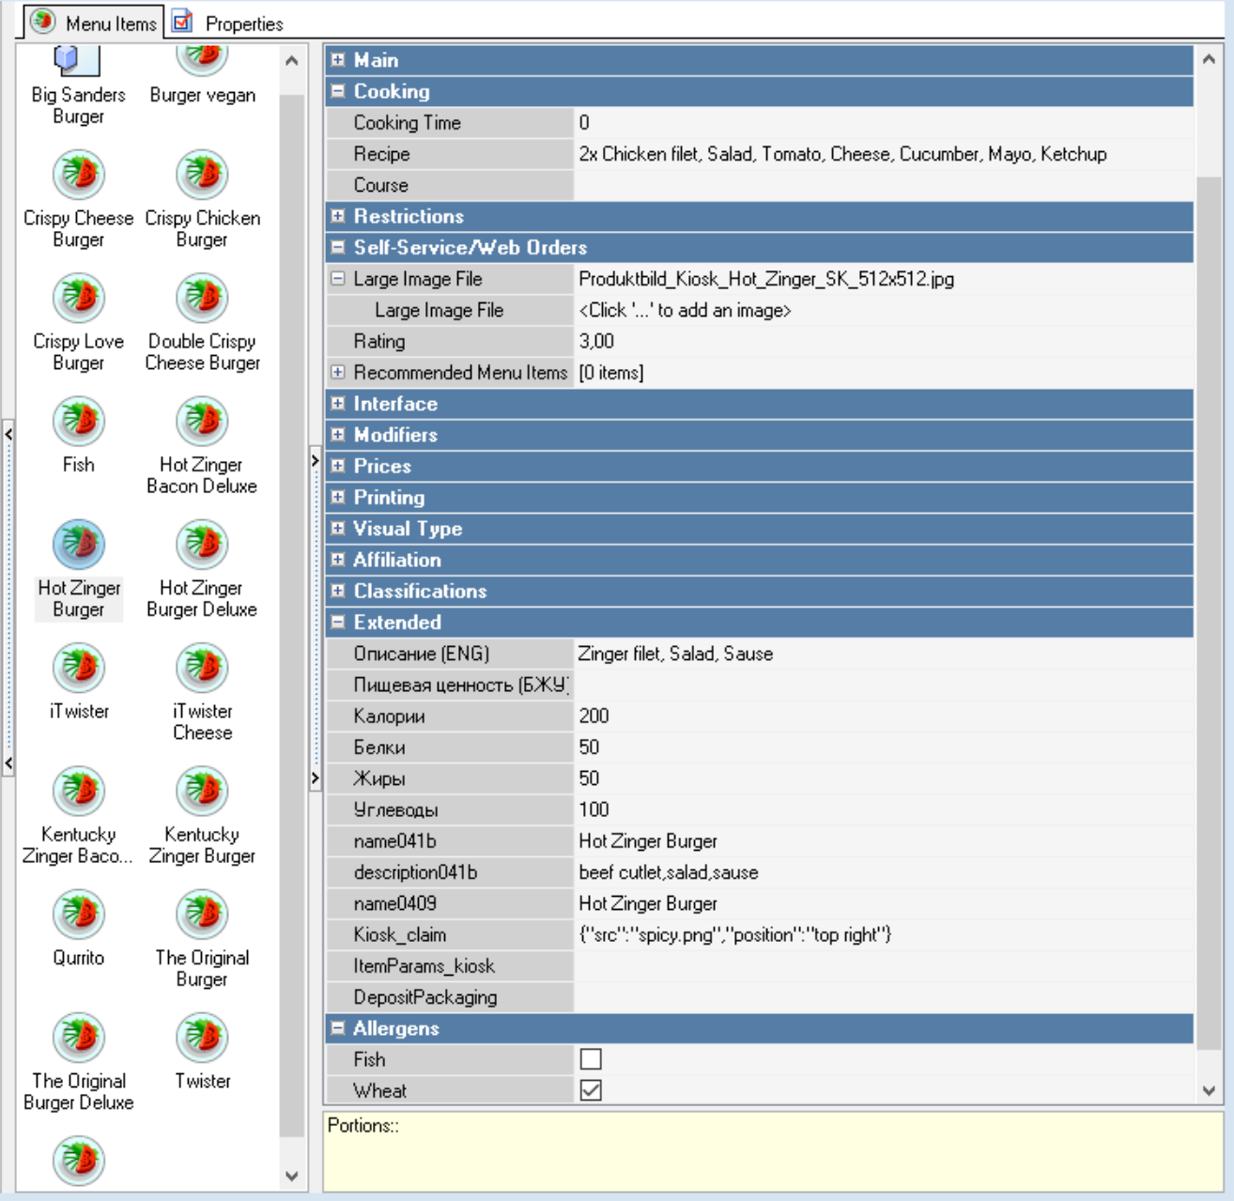This screenshot has width=1234, height=1201.
Task: Click the properties grid vertical scrollbar thumb
Action: [x=1209, y=612]
